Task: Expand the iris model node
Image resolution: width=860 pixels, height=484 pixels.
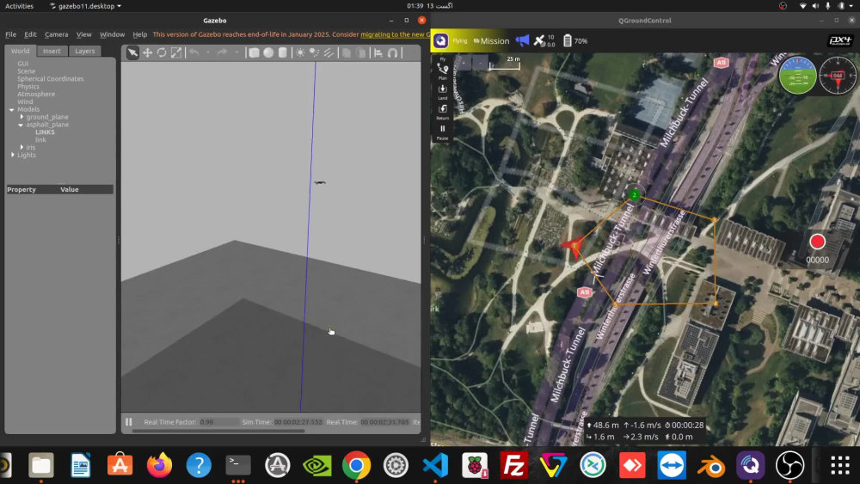Action: (21, 147)
